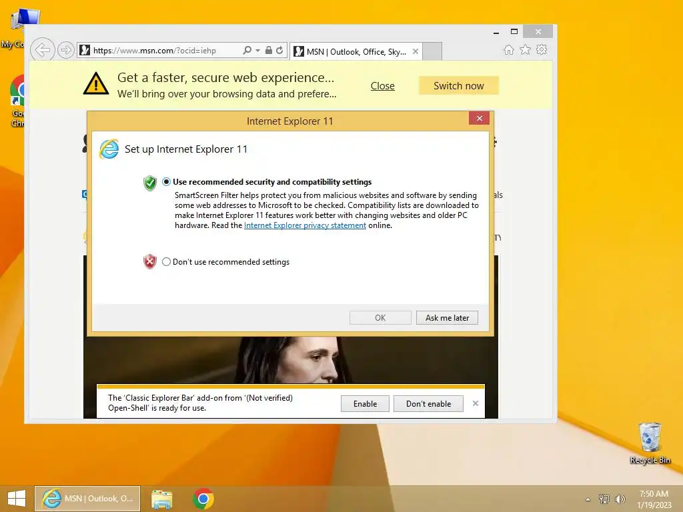Screen dimensions: 683x512
Task: Open the clock showing 7:50 AM
Action: pos(654,499)
